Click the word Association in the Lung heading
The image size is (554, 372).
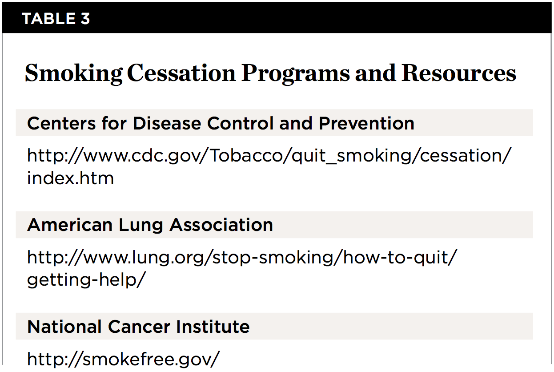coord(221,225)
